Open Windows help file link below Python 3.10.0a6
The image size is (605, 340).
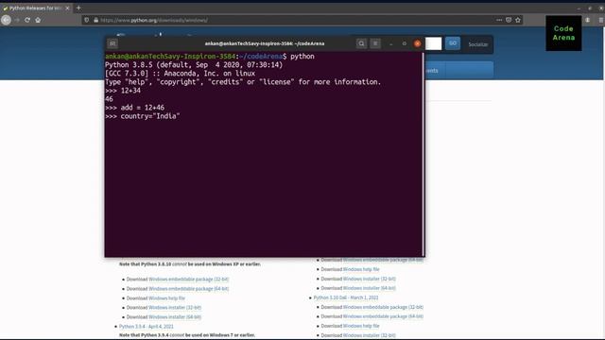(x=361, y=326)
